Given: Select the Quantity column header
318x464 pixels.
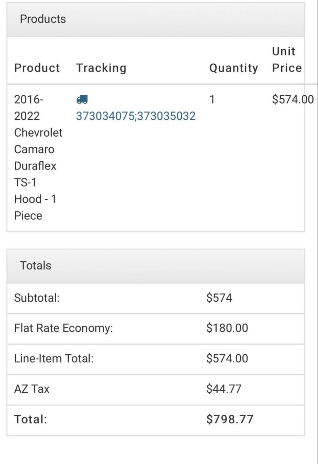Looking at the screenshot, I should click(x=233, y=68).
